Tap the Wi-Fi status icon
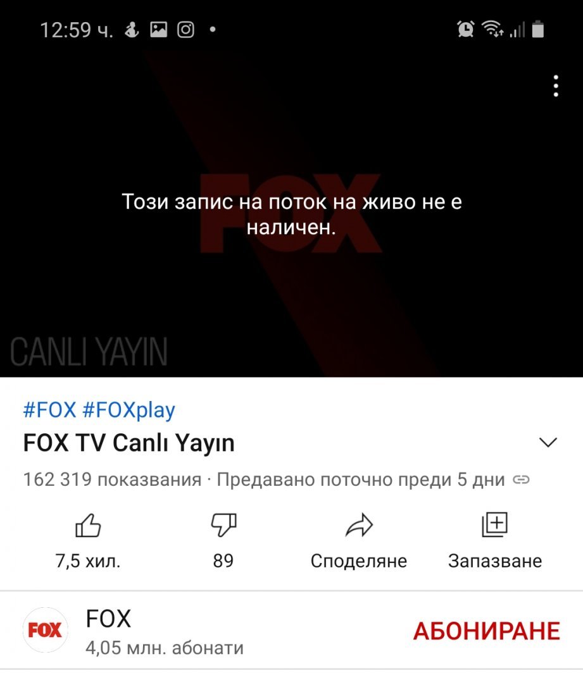This screenshot has width=583, height=673. 492,29
